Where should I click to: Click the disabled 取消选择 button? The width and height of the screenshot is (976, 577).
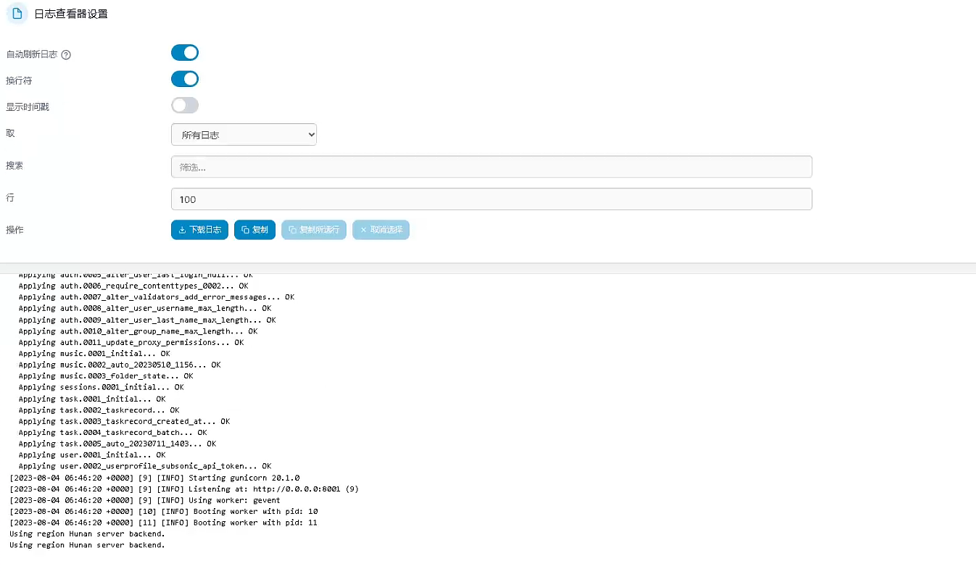click(x=381, y=229)
